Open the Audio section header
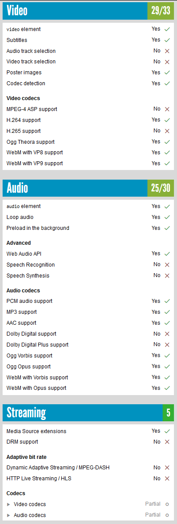Screen dimensions: 177x524 tap(75, 188)
